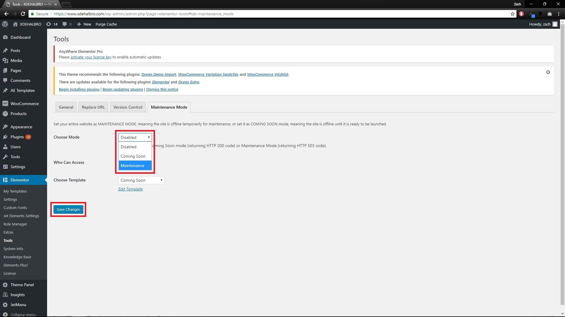Select Disabled option in mode list
Image resolution: width=565 pixels, height=317 pixels.
135,147
